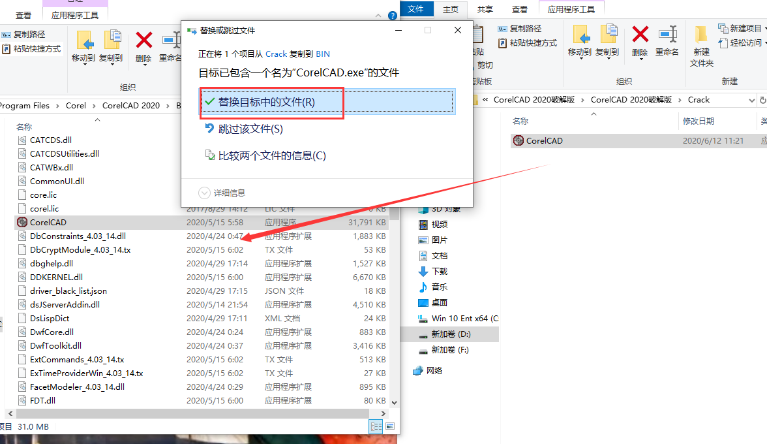
Task: Switch to the 共享 ribbon tab
Action: pyautogui.click(x=485, y=9)
